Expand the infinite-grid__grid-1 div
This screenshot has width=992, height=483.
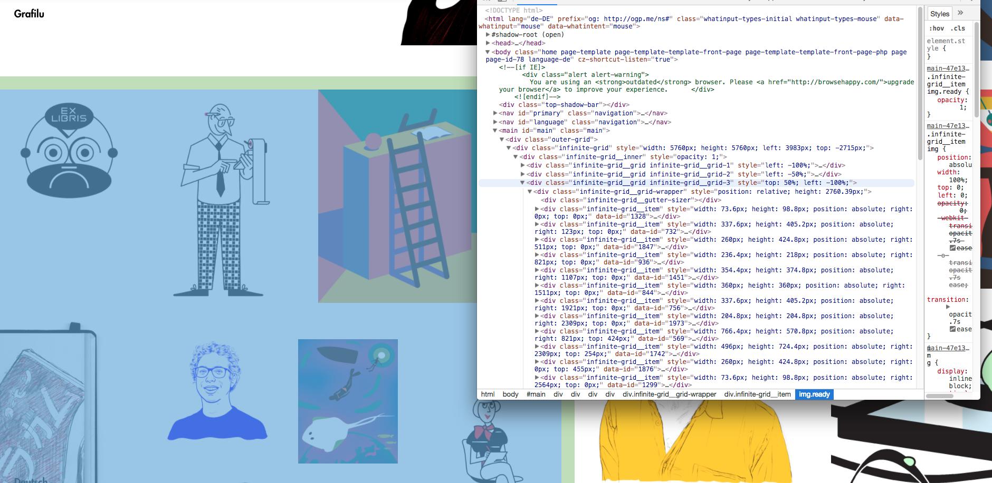(522, 165)
